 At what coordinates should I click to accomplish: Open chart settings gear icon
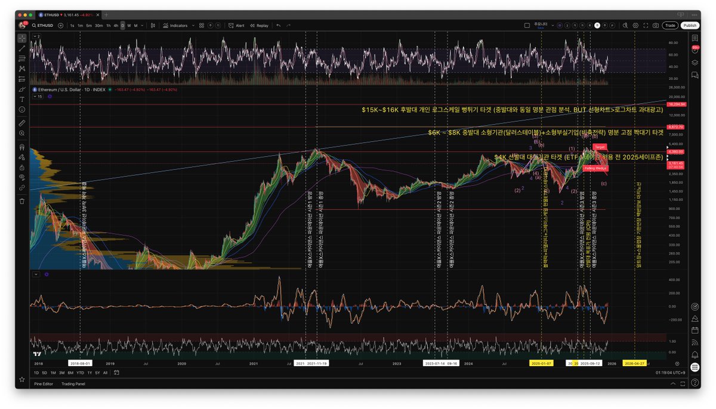click(635, 26)
